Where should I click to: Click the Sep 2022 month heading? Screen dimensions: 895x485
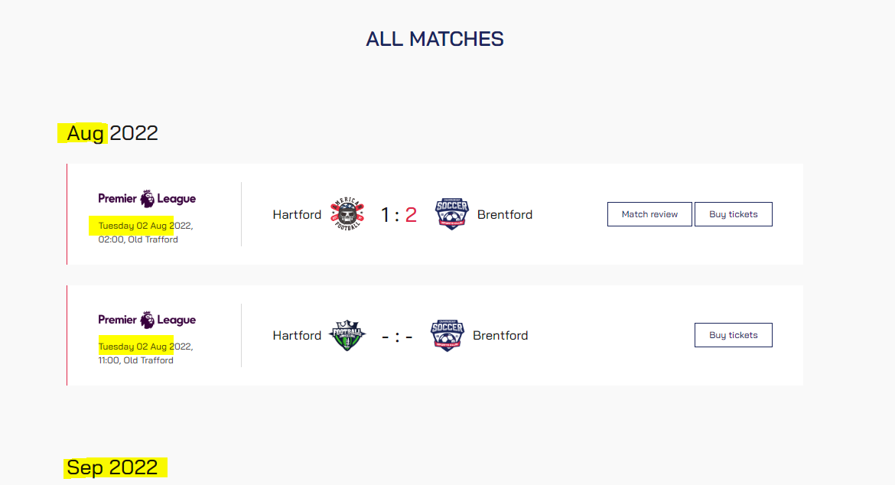click(112, 467)
